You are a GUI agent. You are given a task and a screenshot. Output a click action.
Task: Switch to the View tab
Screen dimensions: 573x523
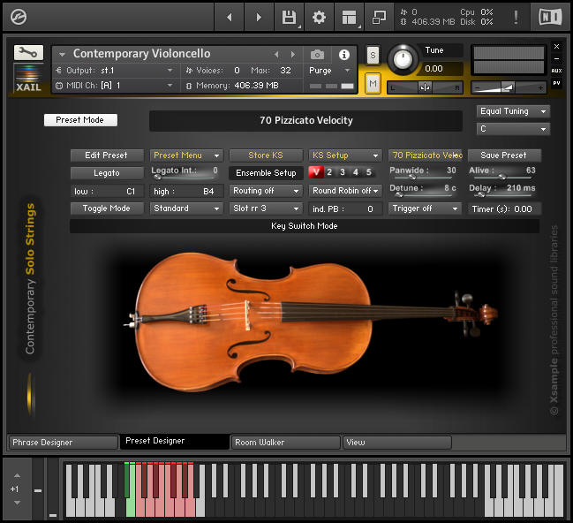point(396,443)
